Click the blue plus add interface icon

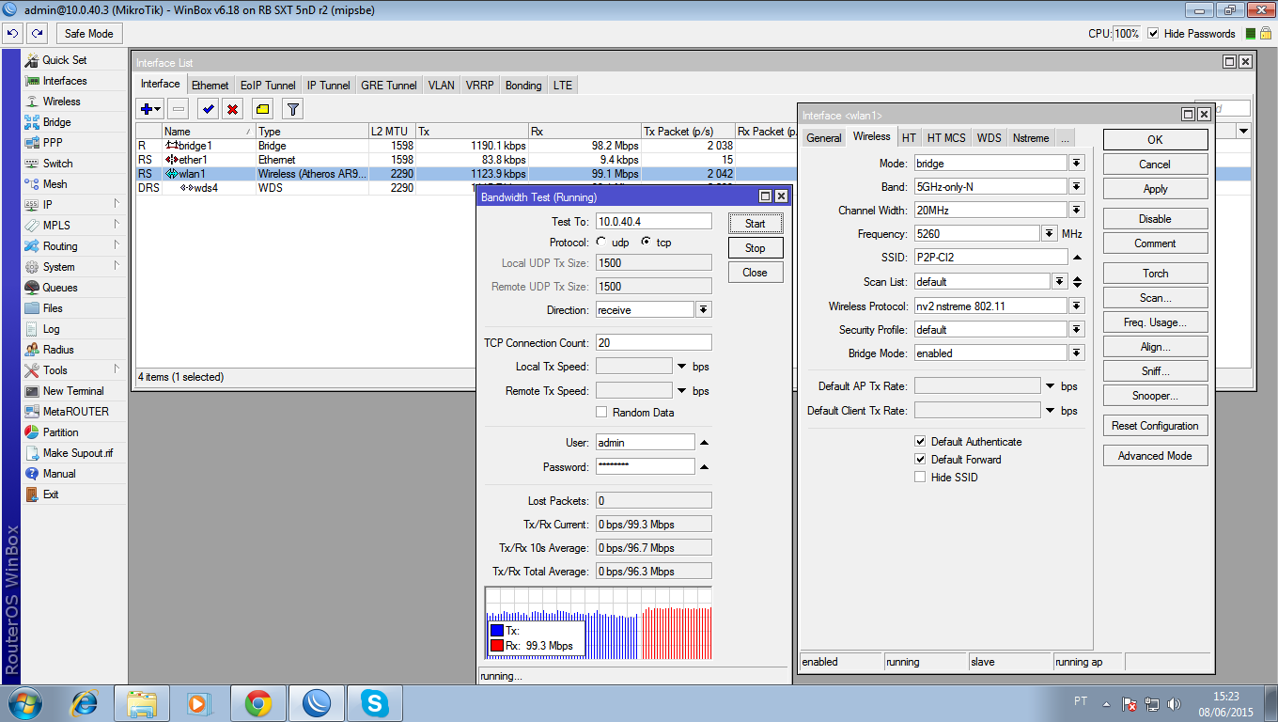point(147,109)
